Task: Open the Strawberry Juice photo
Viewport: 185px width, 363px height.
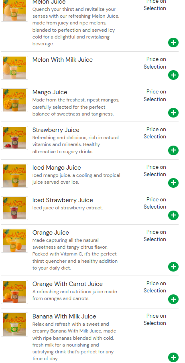Action: [14, 138]
